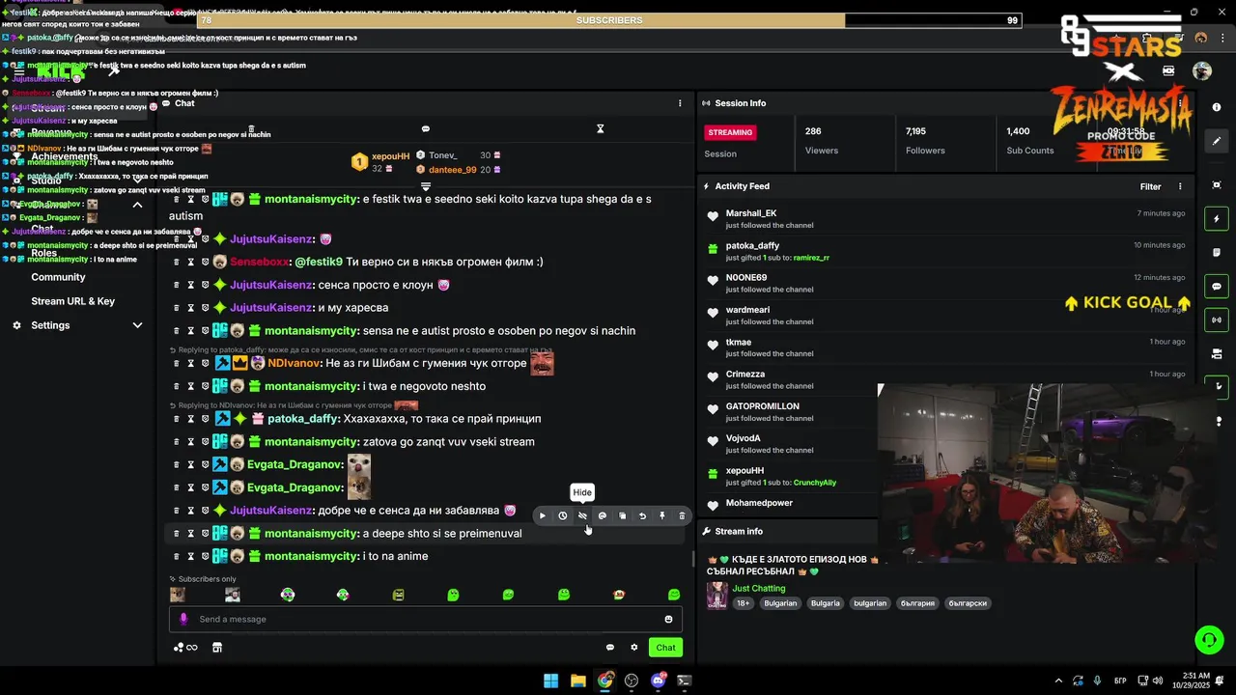
Task: Open Stream URL & Key in left sidebar
Action: [72, 301]
